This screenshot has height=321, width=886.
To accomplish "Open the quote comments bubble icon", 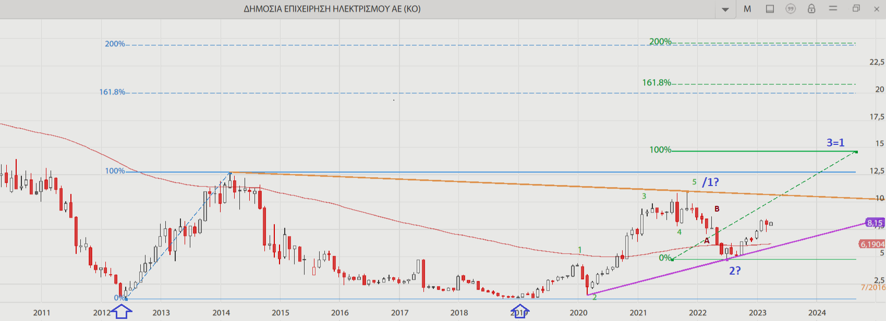I will click(791, 9).
